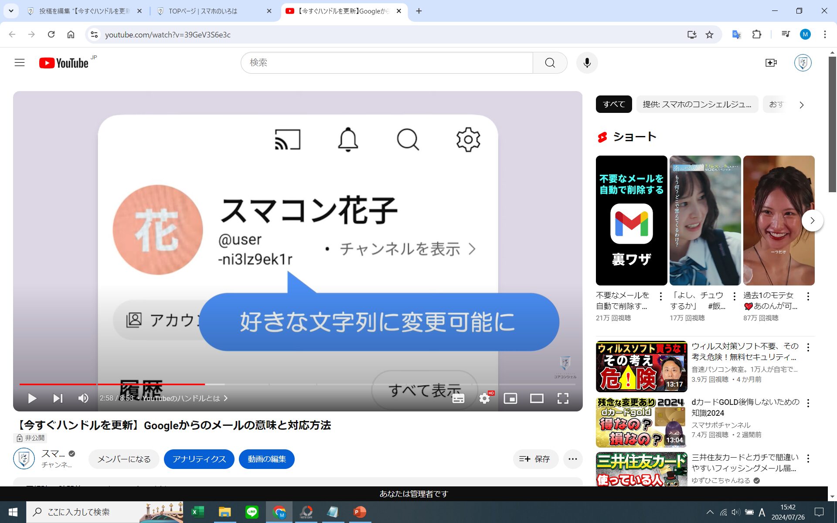This screenshot has height=523, width=837.
Task: Click the search magnifier button
Action: [550, 63]
